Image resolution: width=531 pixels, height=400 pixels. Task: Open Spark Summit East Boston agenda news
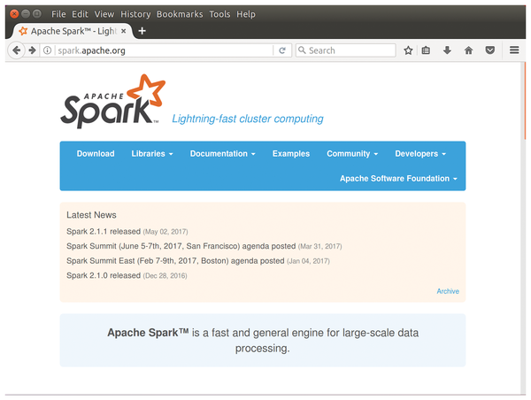[175, 261]
